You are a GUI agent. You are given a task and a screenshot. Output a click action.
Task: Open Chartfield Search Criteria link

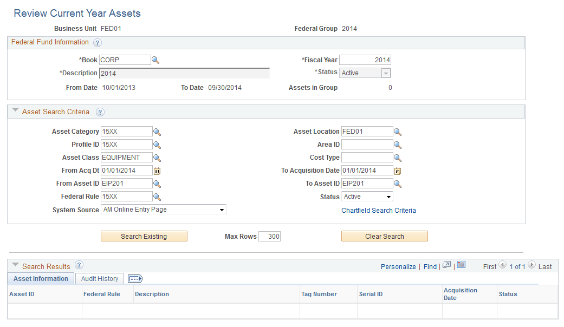(x=378, y=210)
